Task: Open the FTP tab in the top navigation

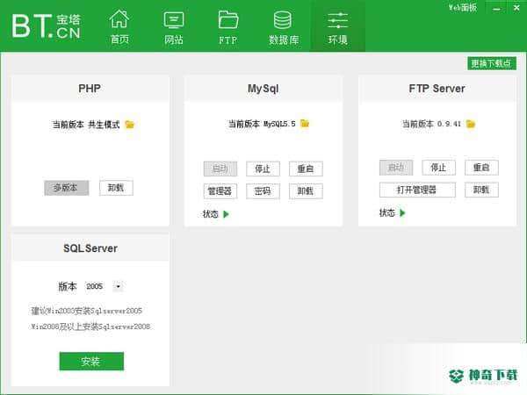Action: [227, 27]
